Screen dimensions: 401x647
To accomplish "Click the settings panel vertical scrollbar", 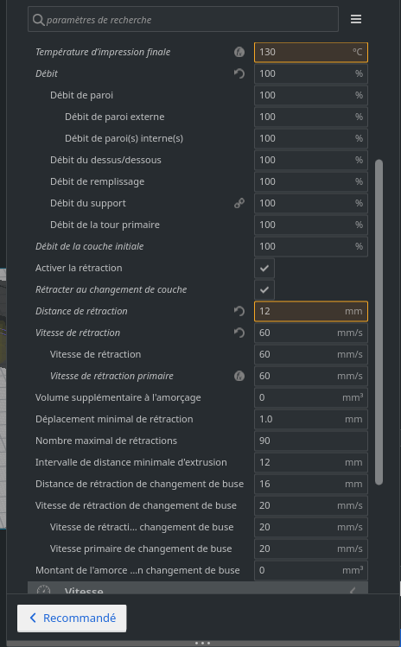I will tap(379, 322).
